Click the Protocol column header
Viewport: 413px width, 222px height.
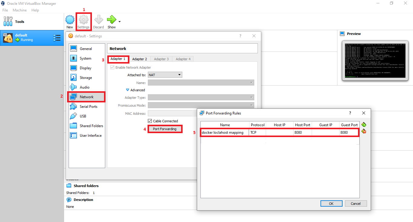258,125
